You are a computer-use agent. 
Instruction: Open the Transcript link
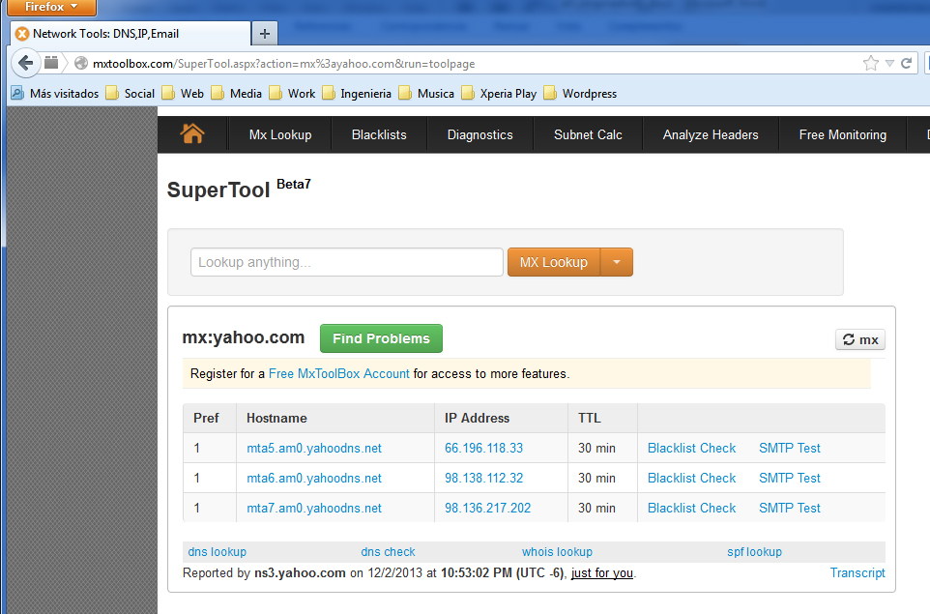click(x=857, y=572)
